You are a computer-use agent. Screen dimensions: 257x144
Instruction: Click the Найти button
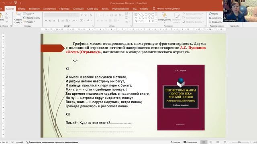[214, 14]
